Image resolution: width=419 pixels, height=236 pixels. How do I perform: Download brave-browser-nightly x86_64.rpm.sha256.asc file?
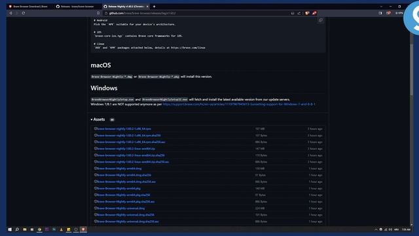[x=131, y=142]
